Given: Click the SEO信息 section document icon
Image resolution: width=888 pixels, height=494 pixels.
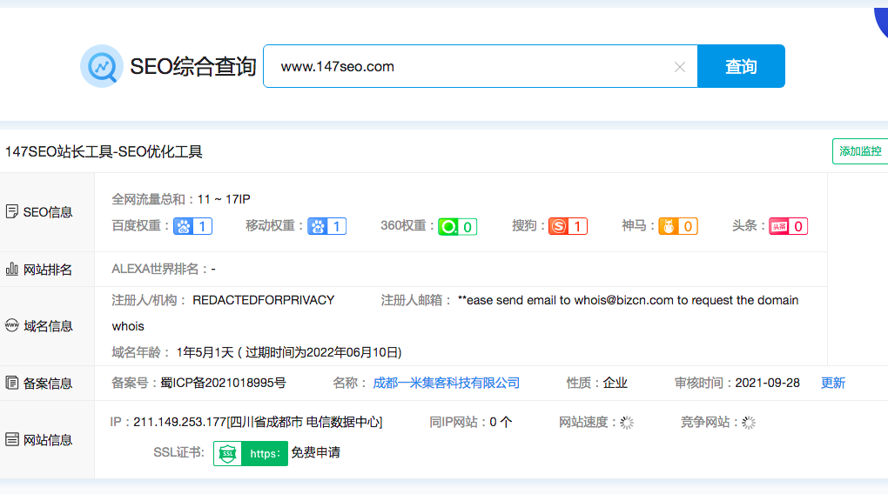Looking at the screenshot, I should point(12,211).
